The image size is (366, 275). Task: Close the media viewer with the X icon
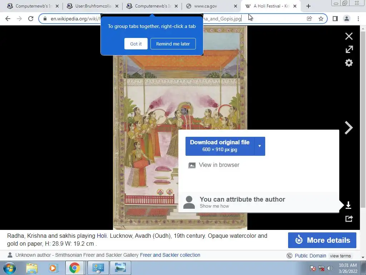coord(349,36)
